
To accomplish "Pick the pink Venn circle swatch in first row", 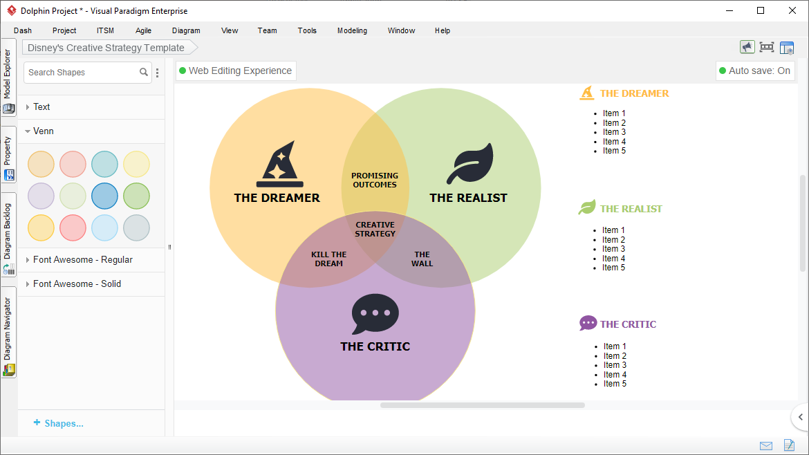I will pyautogui.click(x=73, y=164).
